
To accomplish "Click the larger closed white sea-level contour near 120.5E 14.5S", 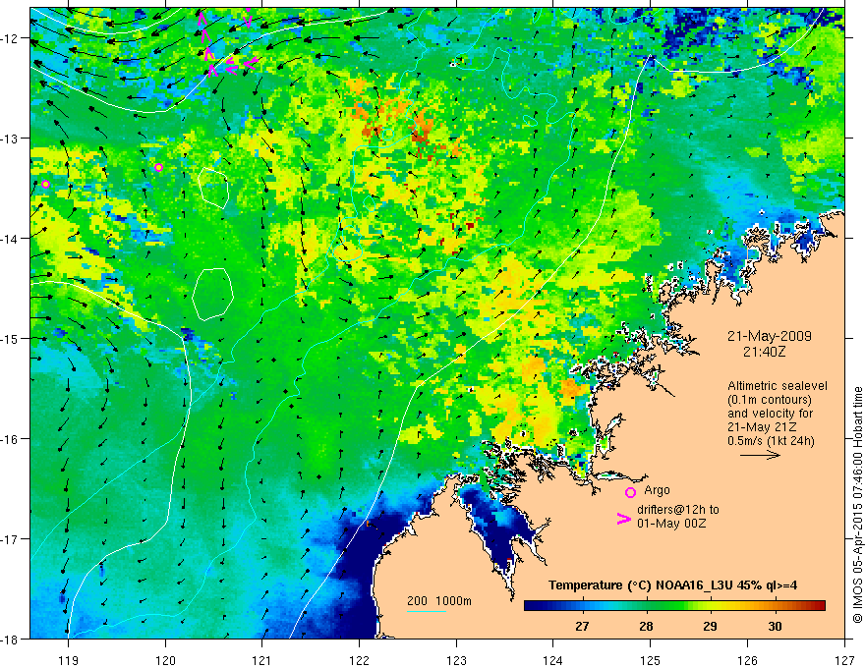I will coord(212,295).
